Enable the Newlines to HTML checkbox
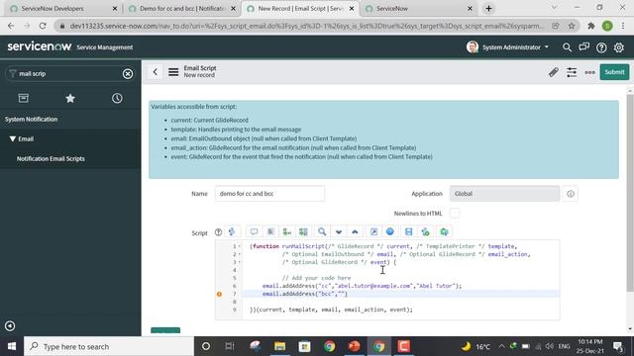This screenshot has height=356, width=634. 455,214
